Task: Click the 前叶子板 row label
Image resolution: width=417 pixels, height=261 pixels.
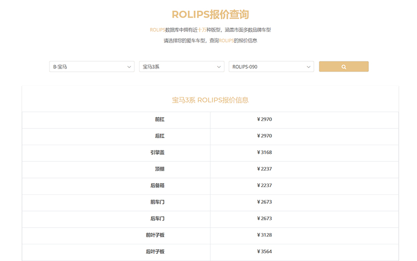Action: 155,235
